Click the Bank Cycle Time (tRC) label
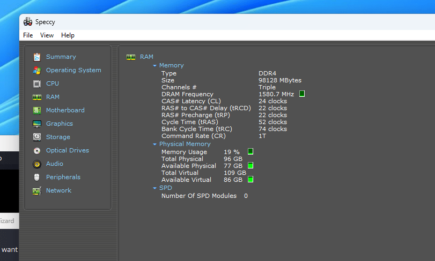 197,129
